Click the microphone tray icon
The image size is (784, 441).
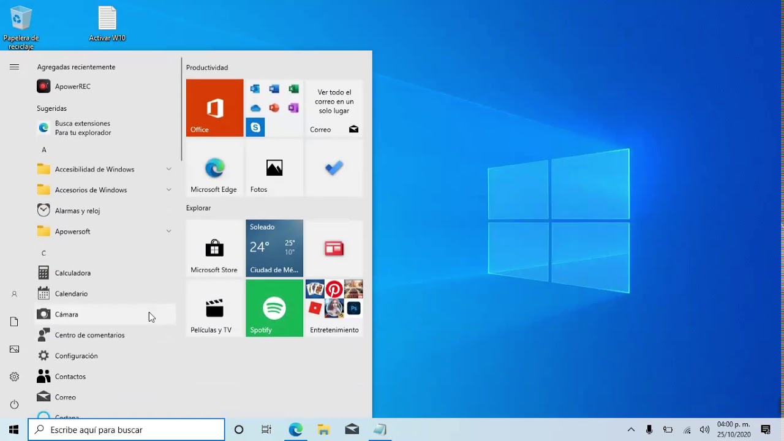[x=649, y=429]
